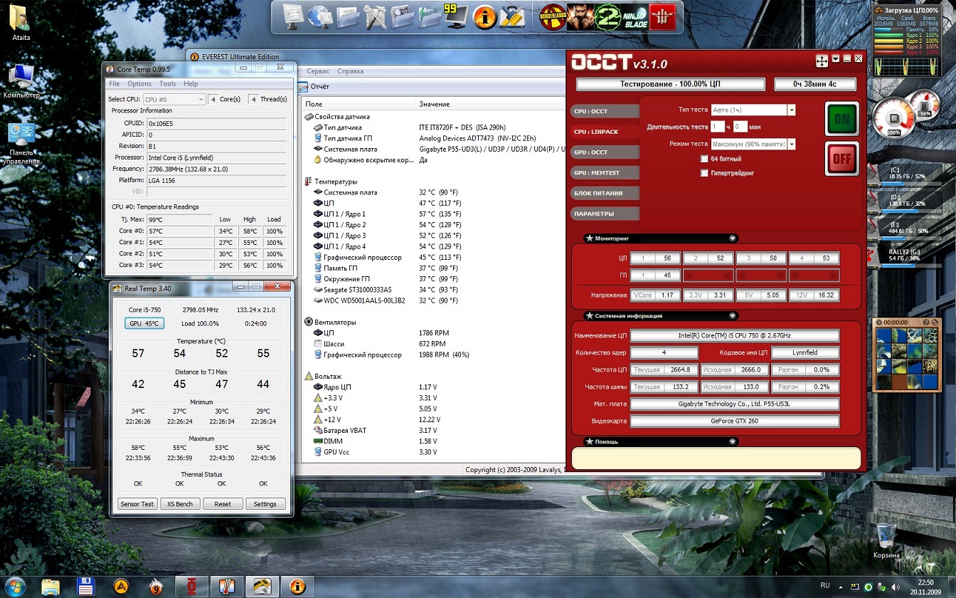The width and height of the screenshot is (956, 598).
Task: Enable the 64 битный checkbox in OCCT
Action: tap(704, 159)
